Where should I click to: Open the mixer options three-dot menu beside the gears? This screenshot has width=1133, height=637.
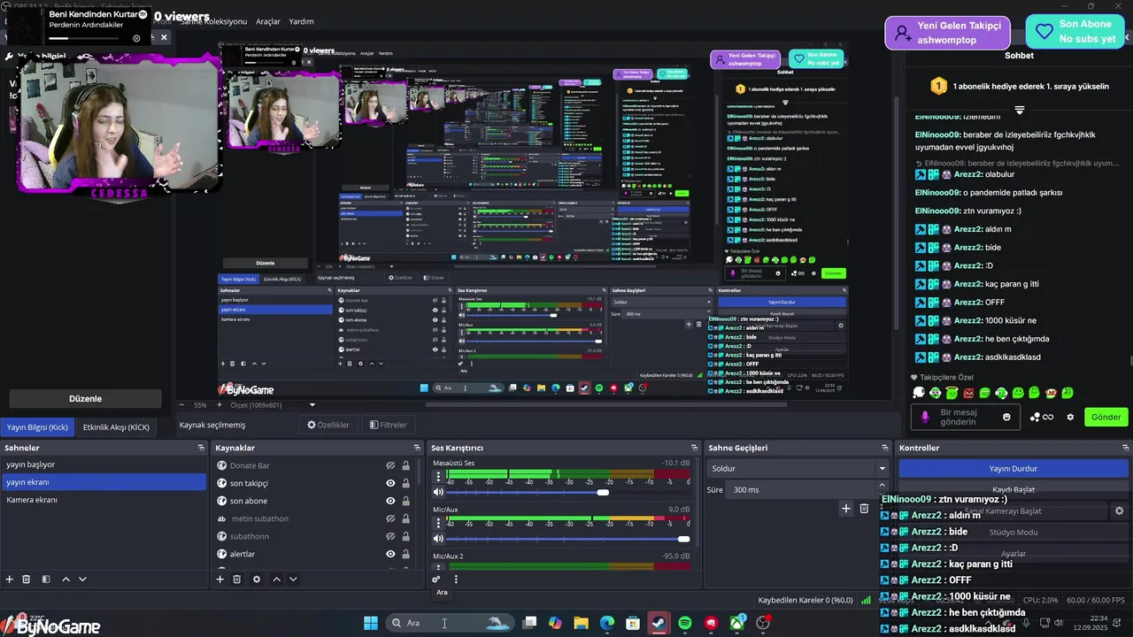click(x=456, y=579)
